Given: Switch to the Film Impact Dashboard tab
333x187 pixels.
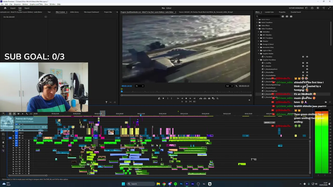Looking at the screenshot, I should [91, 12].
